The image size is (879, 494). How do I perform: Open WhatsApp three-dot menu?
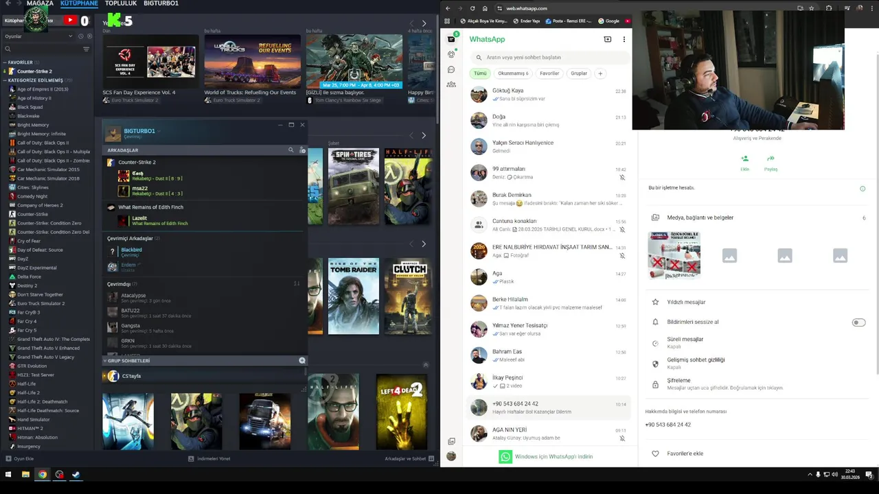click(x=624, y=39)
